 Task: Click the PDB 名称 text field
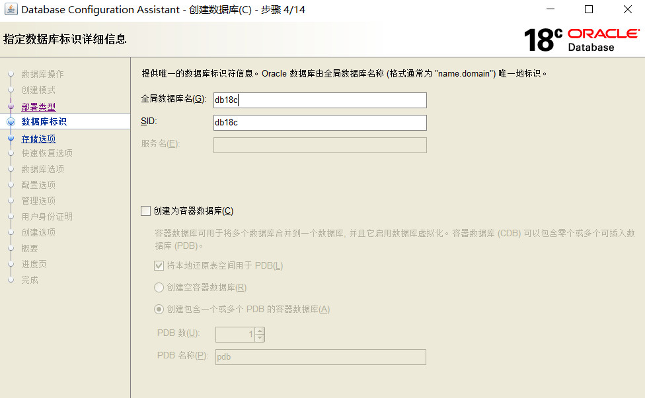click(320, 357)
